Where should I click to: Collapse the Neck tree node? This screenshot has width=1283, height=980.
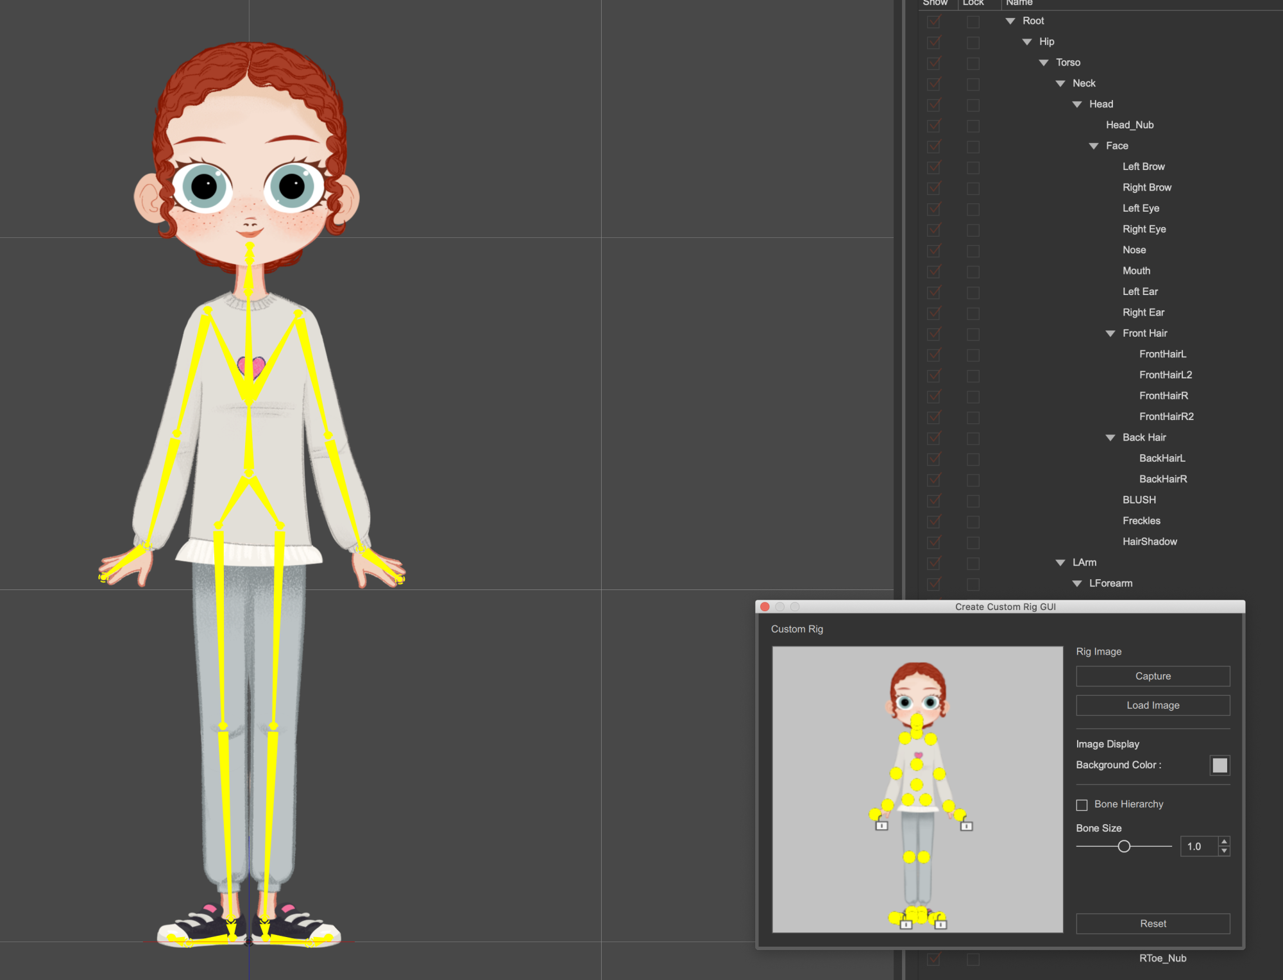1060,83
